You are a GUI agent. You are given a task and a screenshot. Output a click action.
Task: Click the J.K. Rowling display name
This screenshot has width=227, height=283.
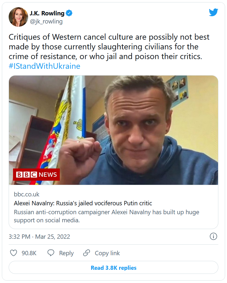47,13
